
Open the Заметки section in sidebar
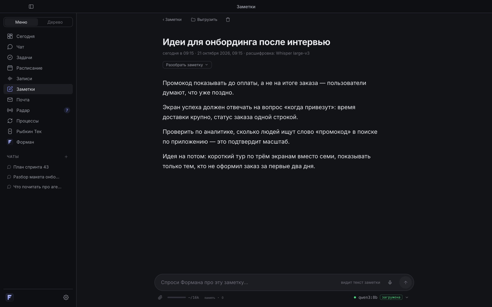coord(38,89)
